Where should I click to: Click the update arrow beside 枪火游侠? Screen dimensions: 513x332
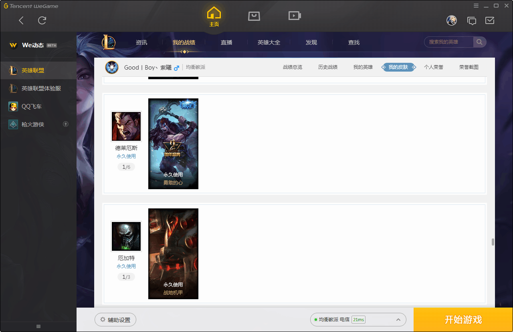[x=66, y=124]
